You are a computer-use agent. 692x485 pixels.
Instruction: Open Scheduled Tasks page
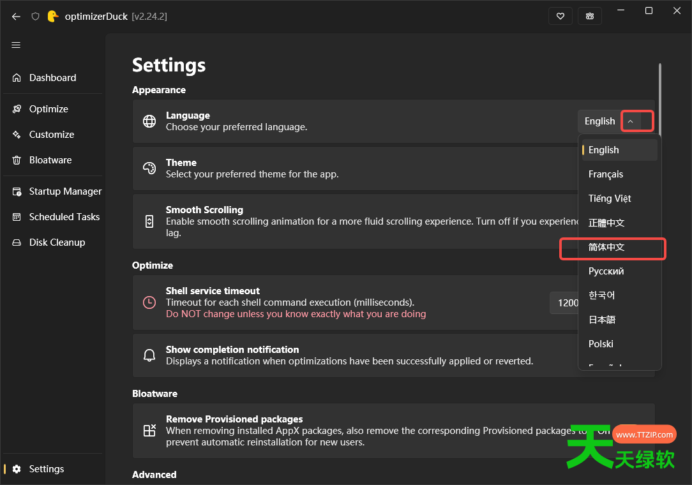(x=53, y=217)
